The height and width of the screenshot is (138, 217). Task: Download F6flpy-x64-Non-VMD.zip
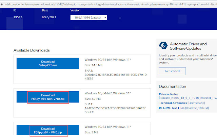48,97
